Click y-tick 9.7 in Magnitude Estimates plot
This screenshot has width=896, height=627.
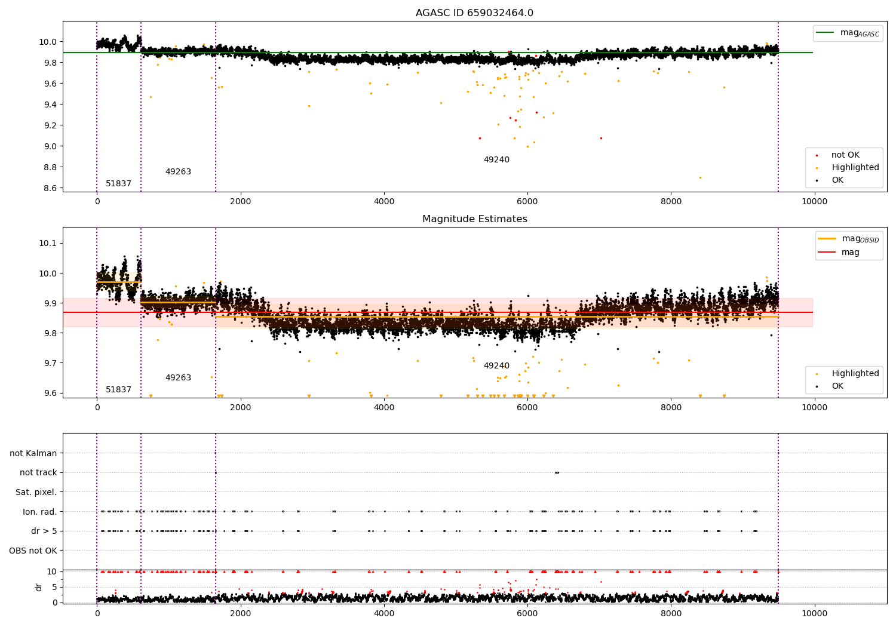(x=50, y=363)
